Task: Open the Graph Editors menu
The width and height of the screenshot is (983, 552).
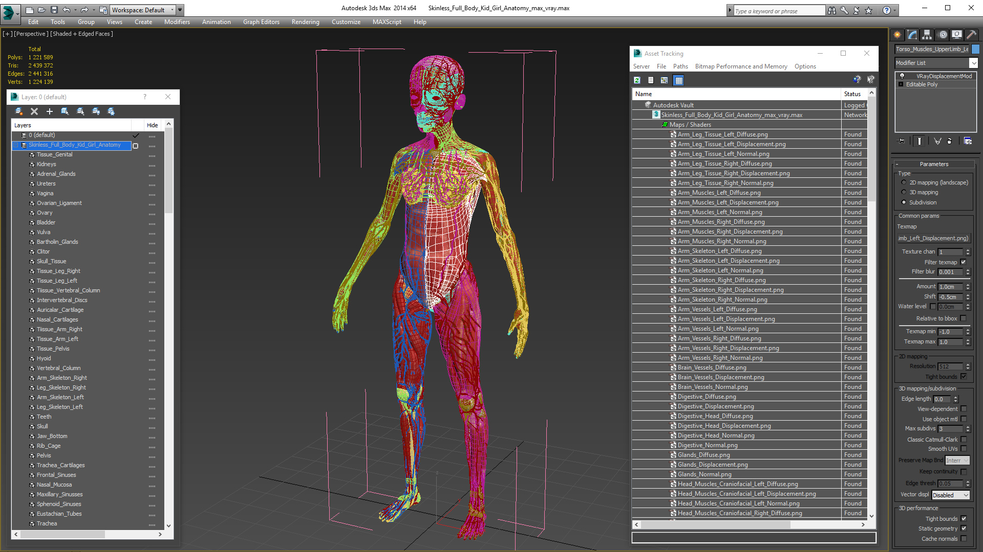Action: click(x=261, y=22)
